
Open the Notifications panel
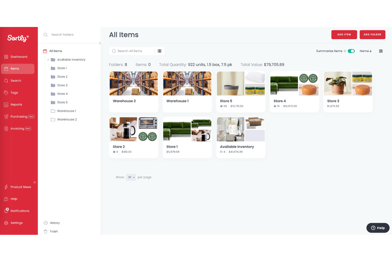[x=20, y=211]
